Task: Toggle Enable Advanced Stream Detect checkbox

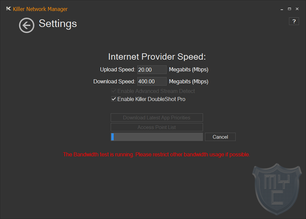Action: [114, 91]
